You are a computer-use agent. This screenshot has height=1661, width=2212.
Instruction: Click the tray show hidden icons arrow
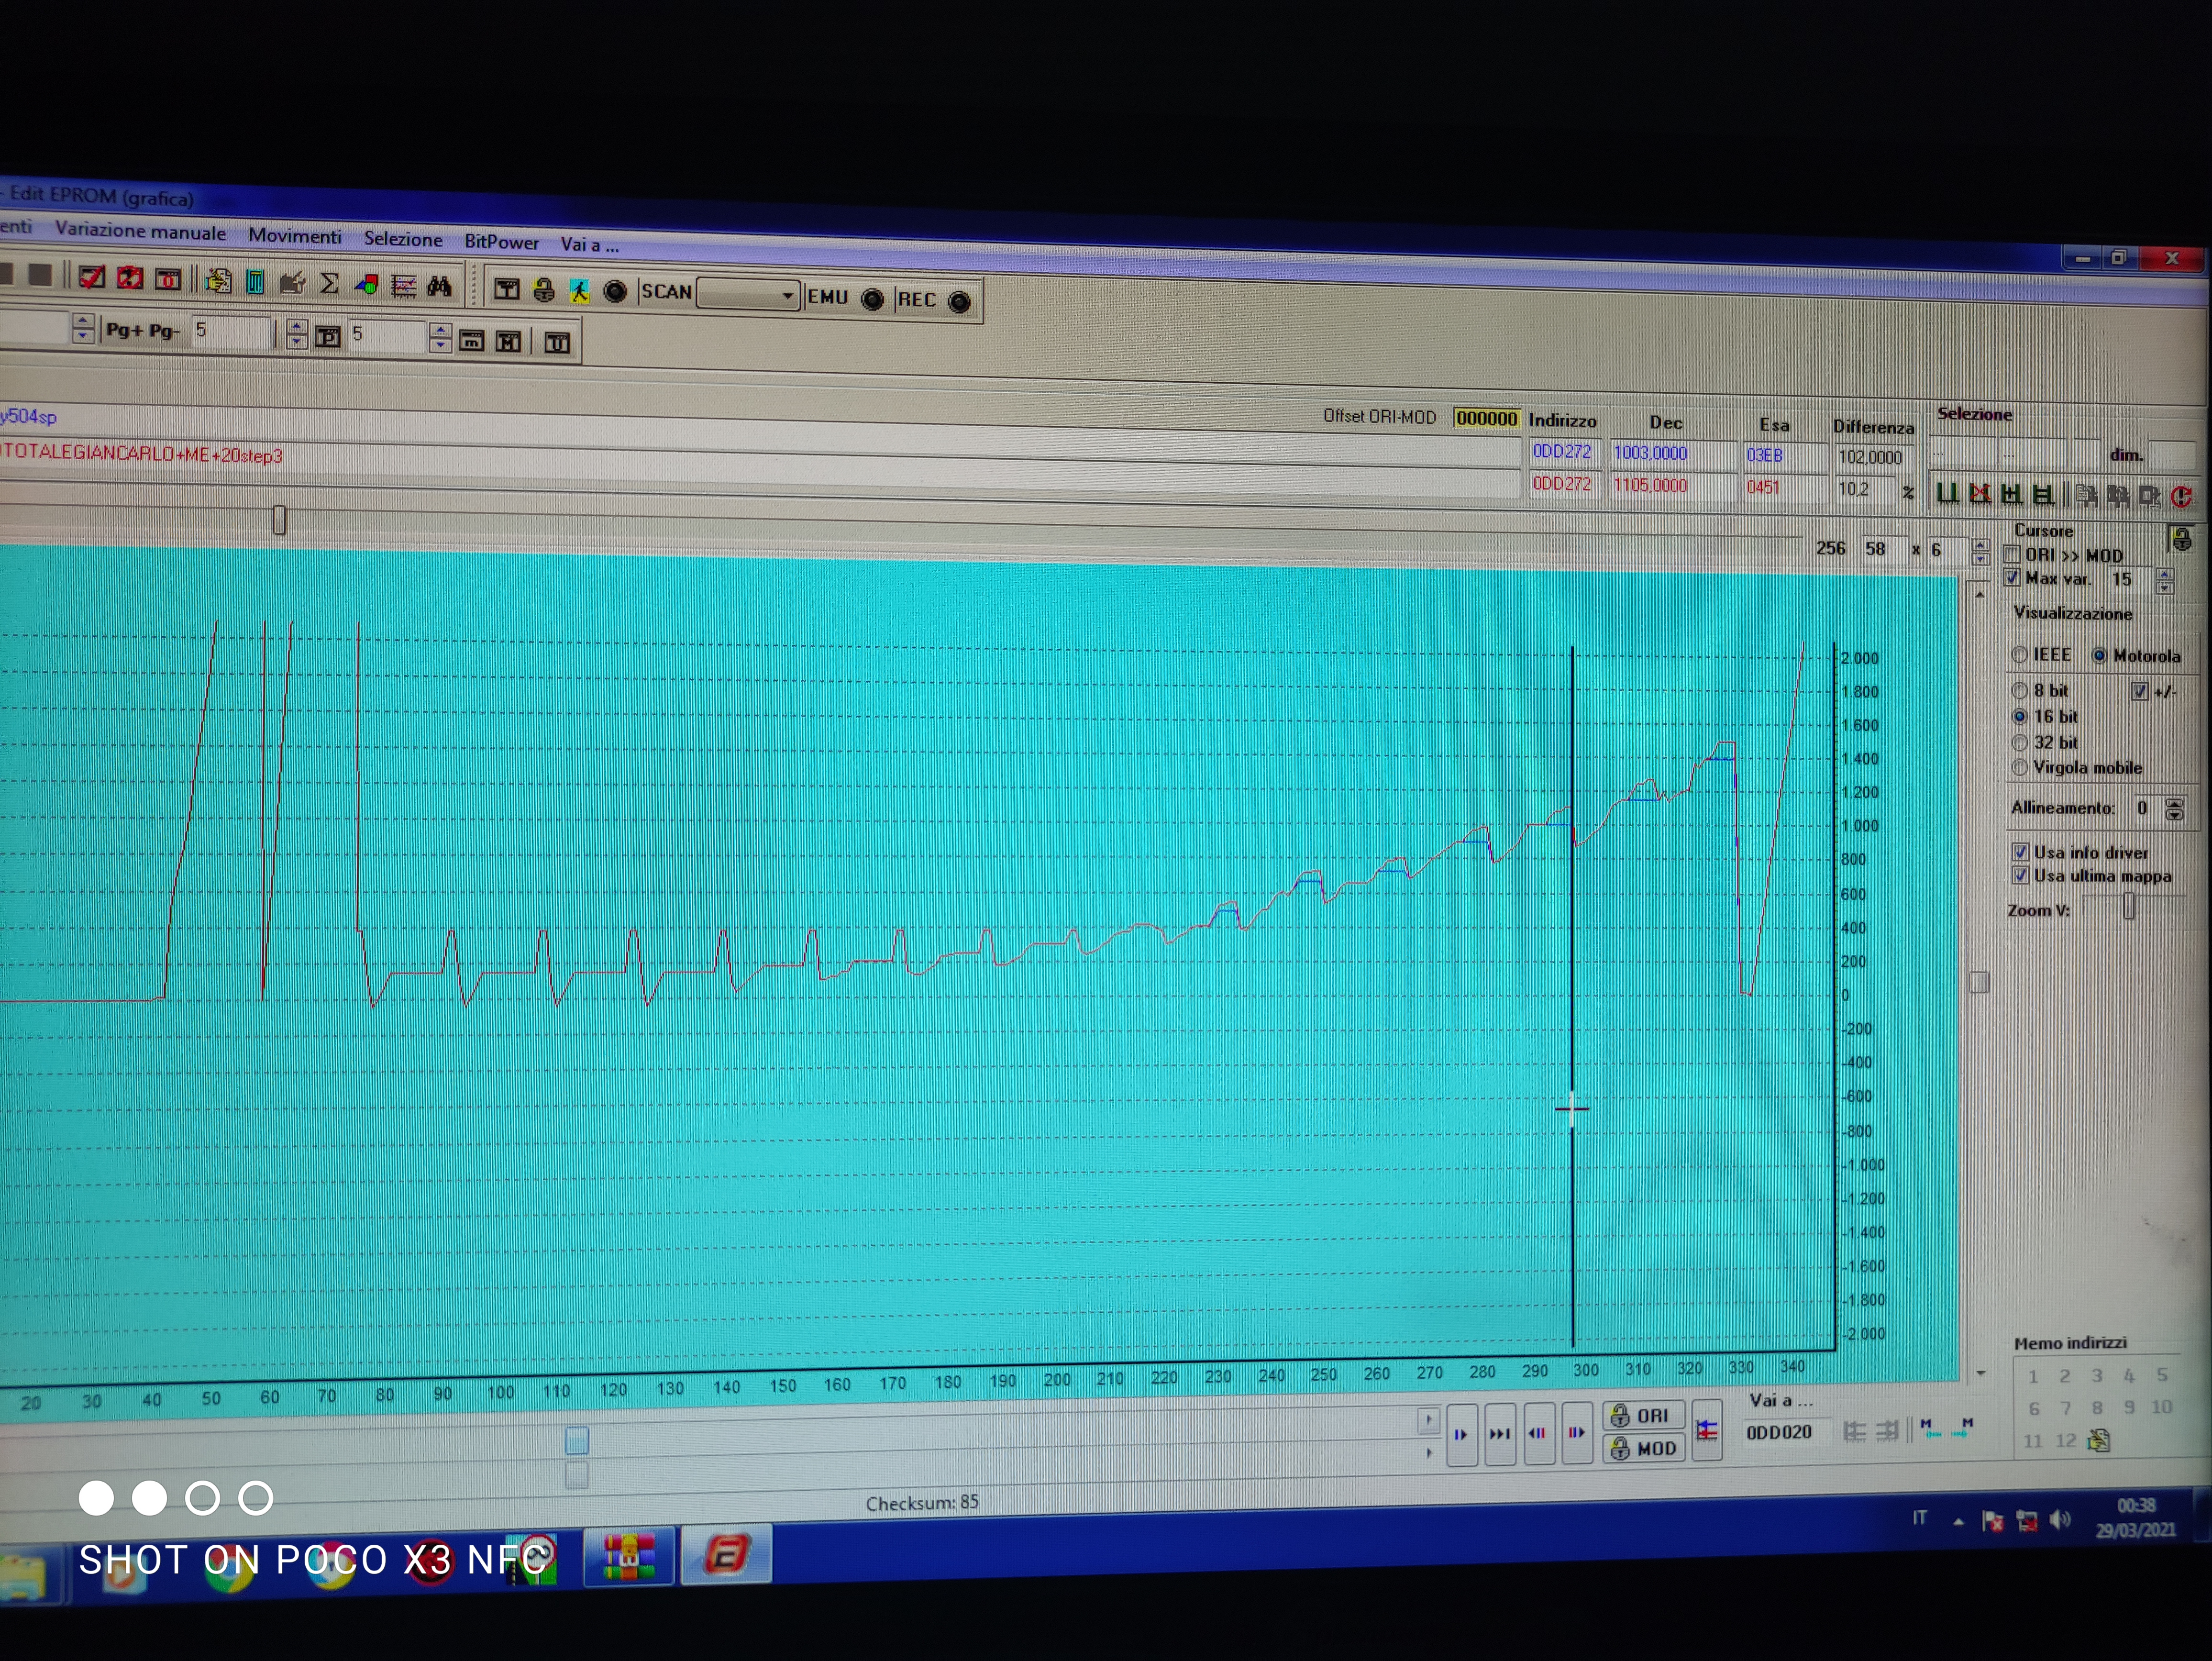pyautogui.click(x=1958, y=1522)
